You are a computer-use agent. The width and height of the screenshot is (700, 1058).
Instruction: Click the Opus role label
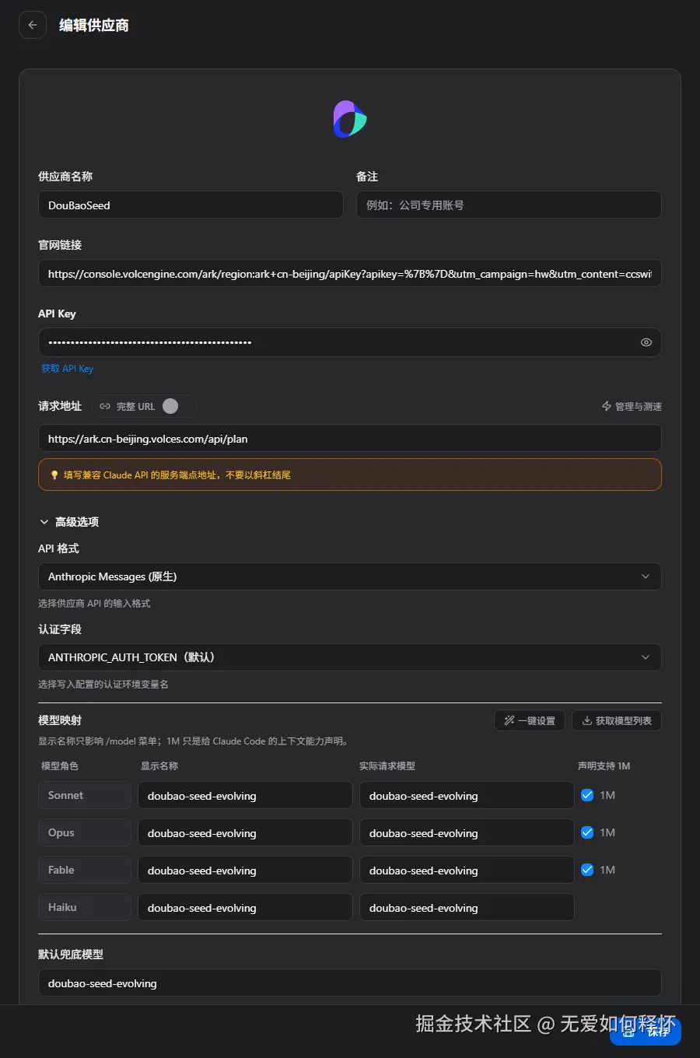pos(85,832)
